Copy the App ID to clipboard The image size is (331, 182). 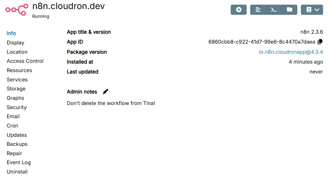[320, 42]
